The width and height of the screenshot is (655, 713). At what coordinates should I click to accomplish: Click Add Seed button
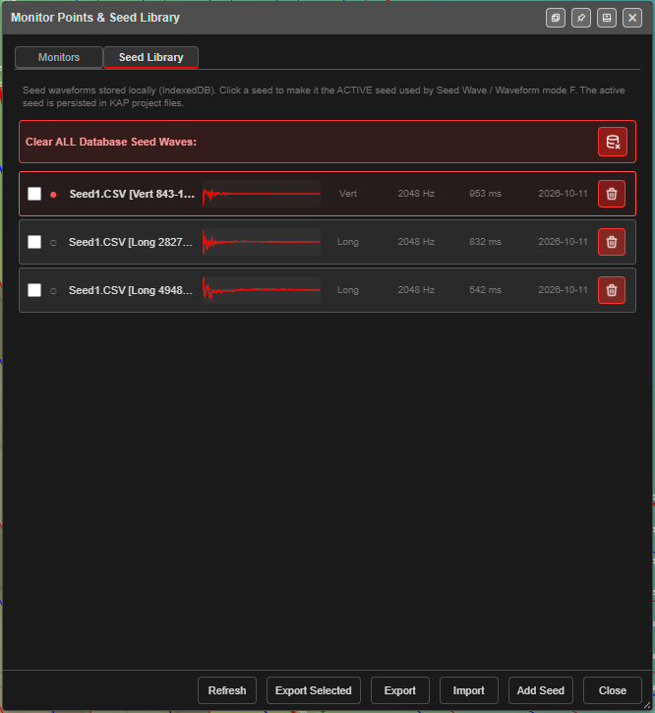(540, 690)
